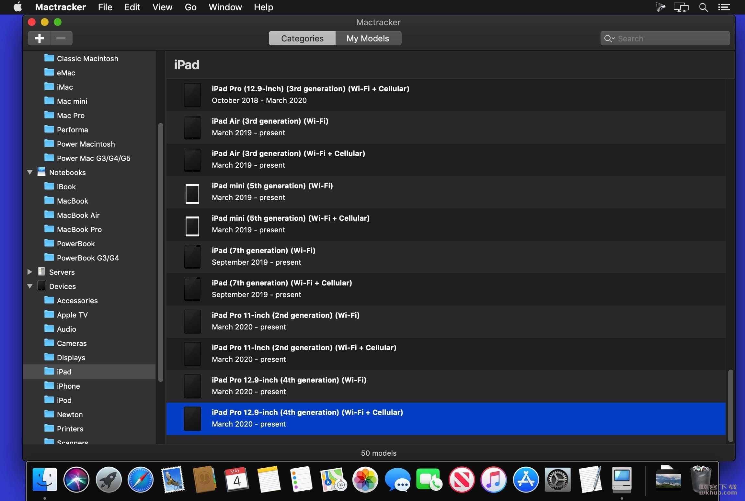Select iPad (7th generation) (Wi-Fi) row
The width and height of the screenshot is (745, 501).
(x=446, y=257)
